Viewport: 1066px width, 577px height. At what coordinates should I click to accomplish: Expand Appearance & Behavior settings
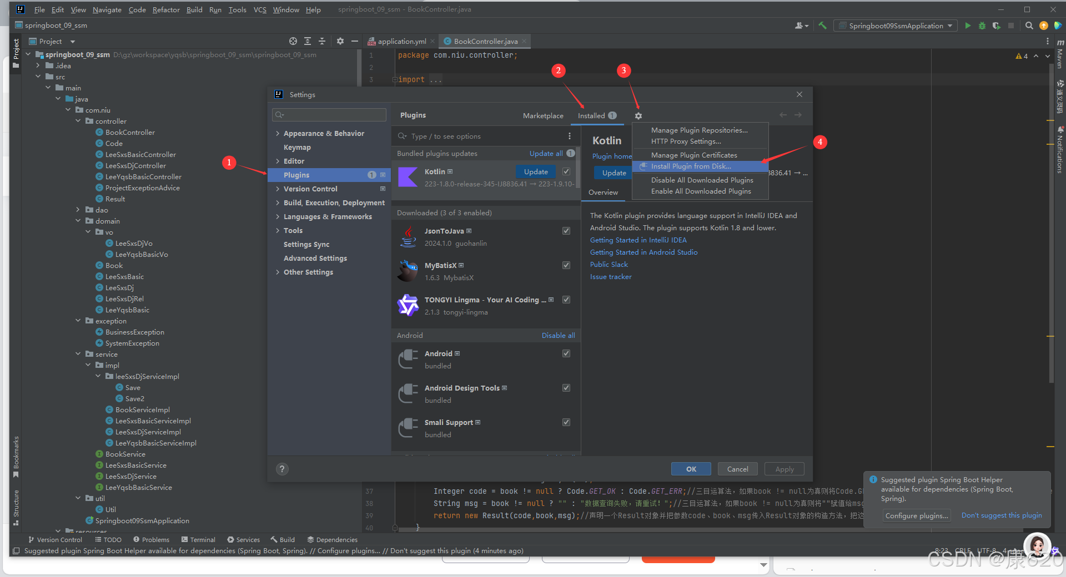pos(278,133)
